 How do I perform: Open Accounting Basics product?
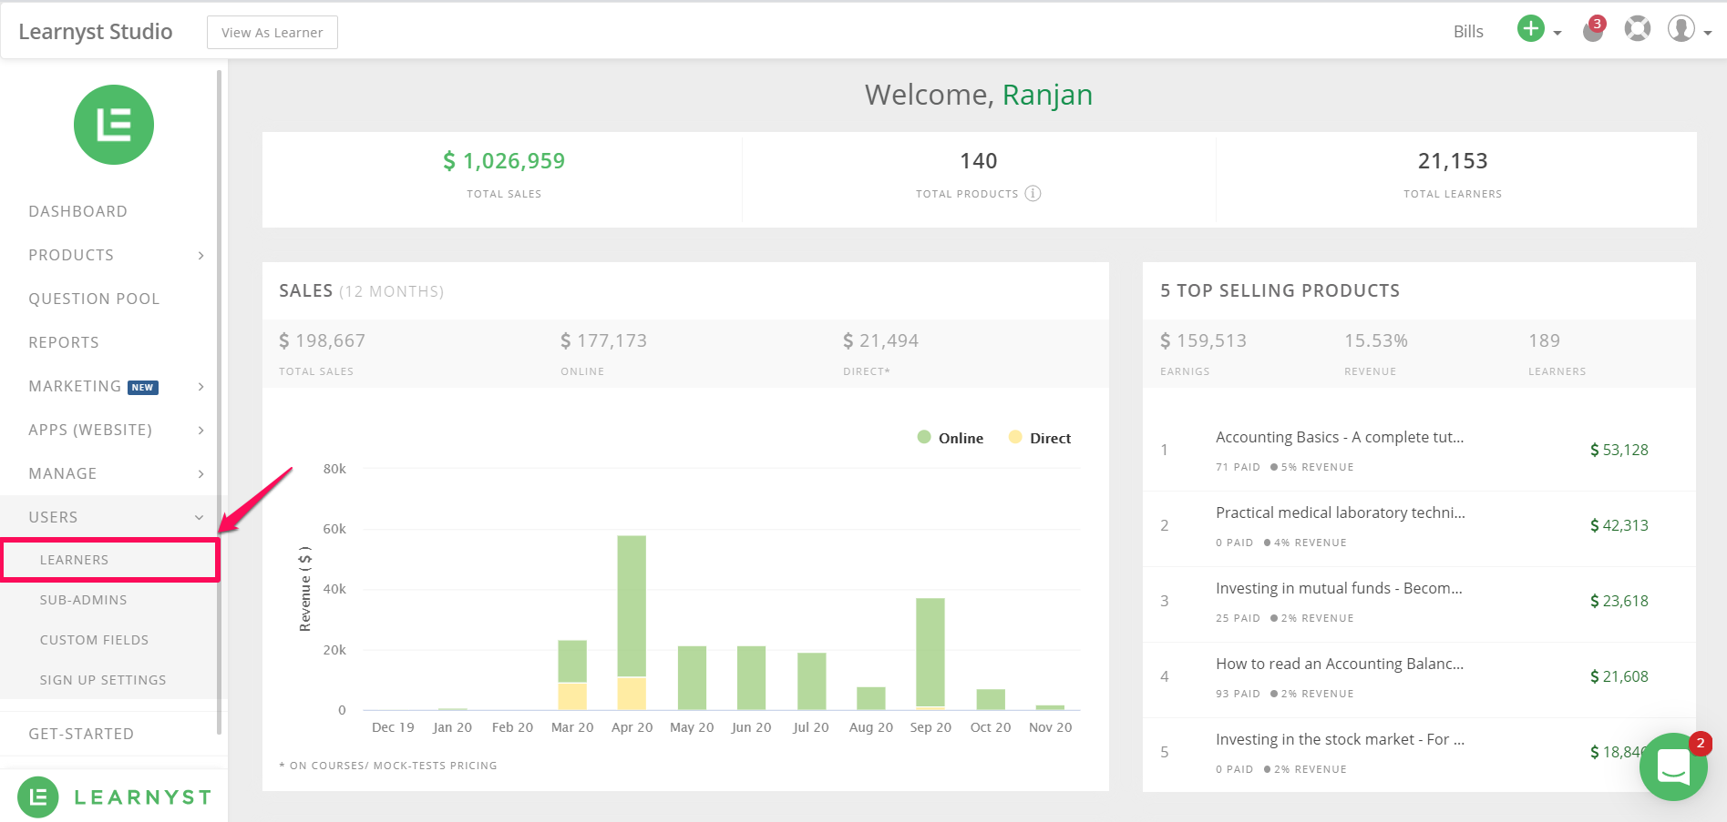coord(1340,437)
